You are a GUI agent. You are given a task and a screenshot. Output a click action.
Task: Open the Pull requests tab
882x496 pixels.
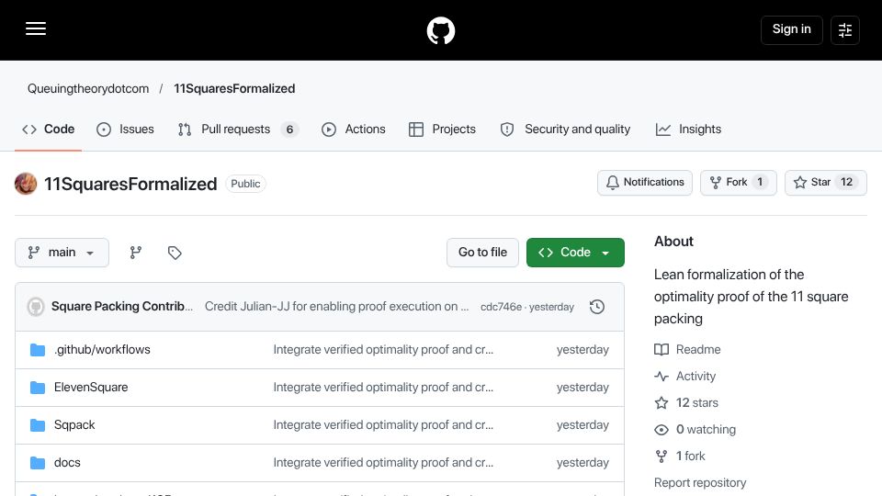[x=238, y=130]
